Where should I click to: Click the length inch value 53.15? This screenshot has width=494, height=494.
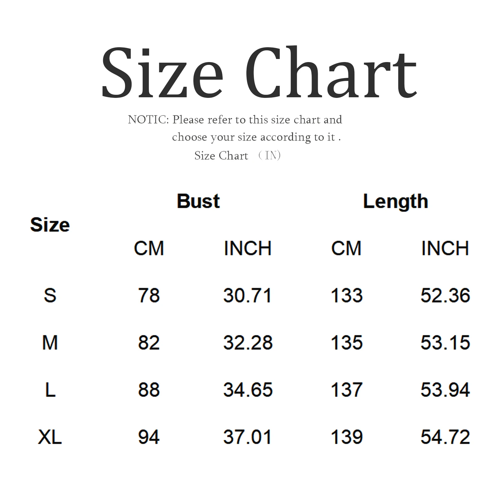point(445,343)
